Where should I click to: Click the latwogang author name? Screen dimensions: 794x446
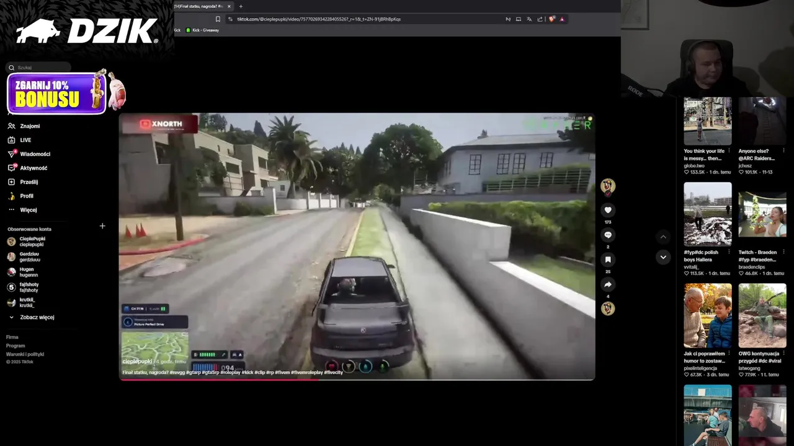pos(749,368)
